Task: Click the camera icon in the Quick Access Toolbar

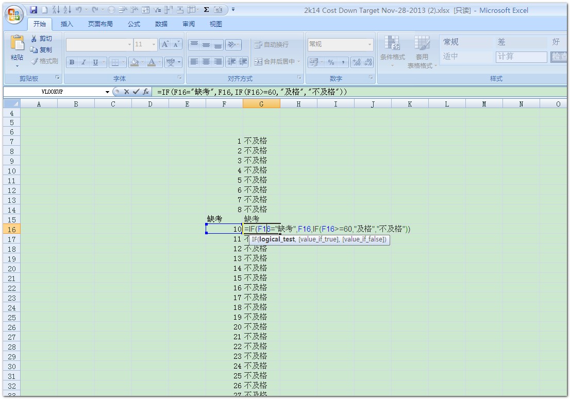Action: (218, 10)
